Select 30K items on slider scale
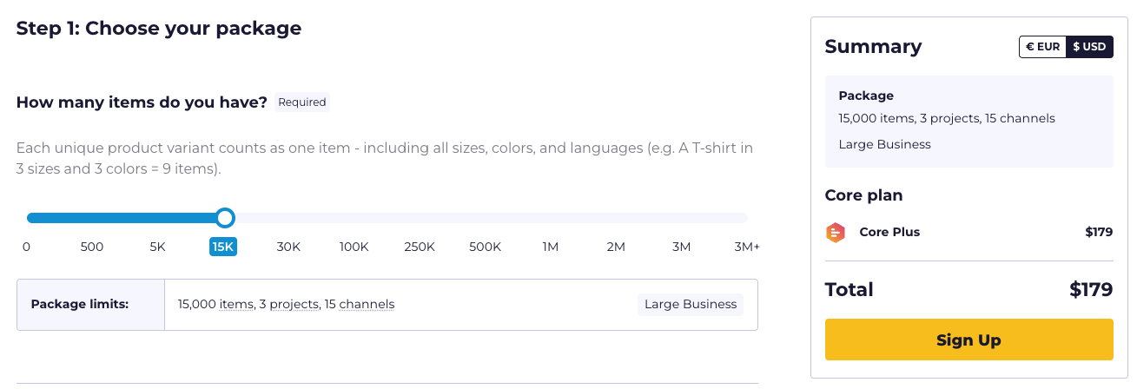 pos(288,247)
